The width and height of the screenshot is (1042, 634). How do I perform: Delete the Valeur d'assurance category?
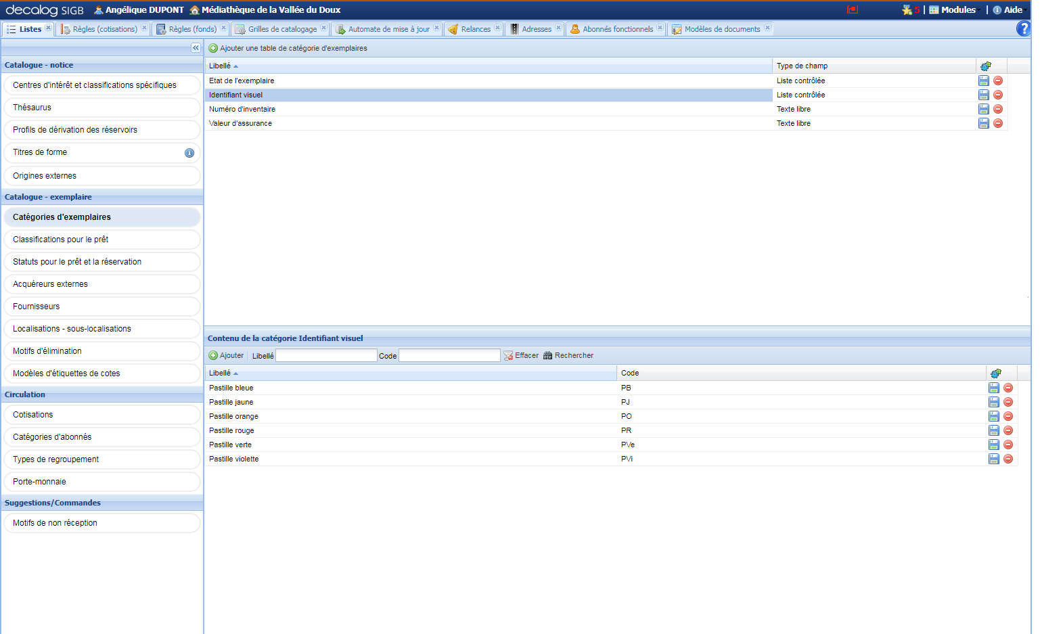point(998,123)
